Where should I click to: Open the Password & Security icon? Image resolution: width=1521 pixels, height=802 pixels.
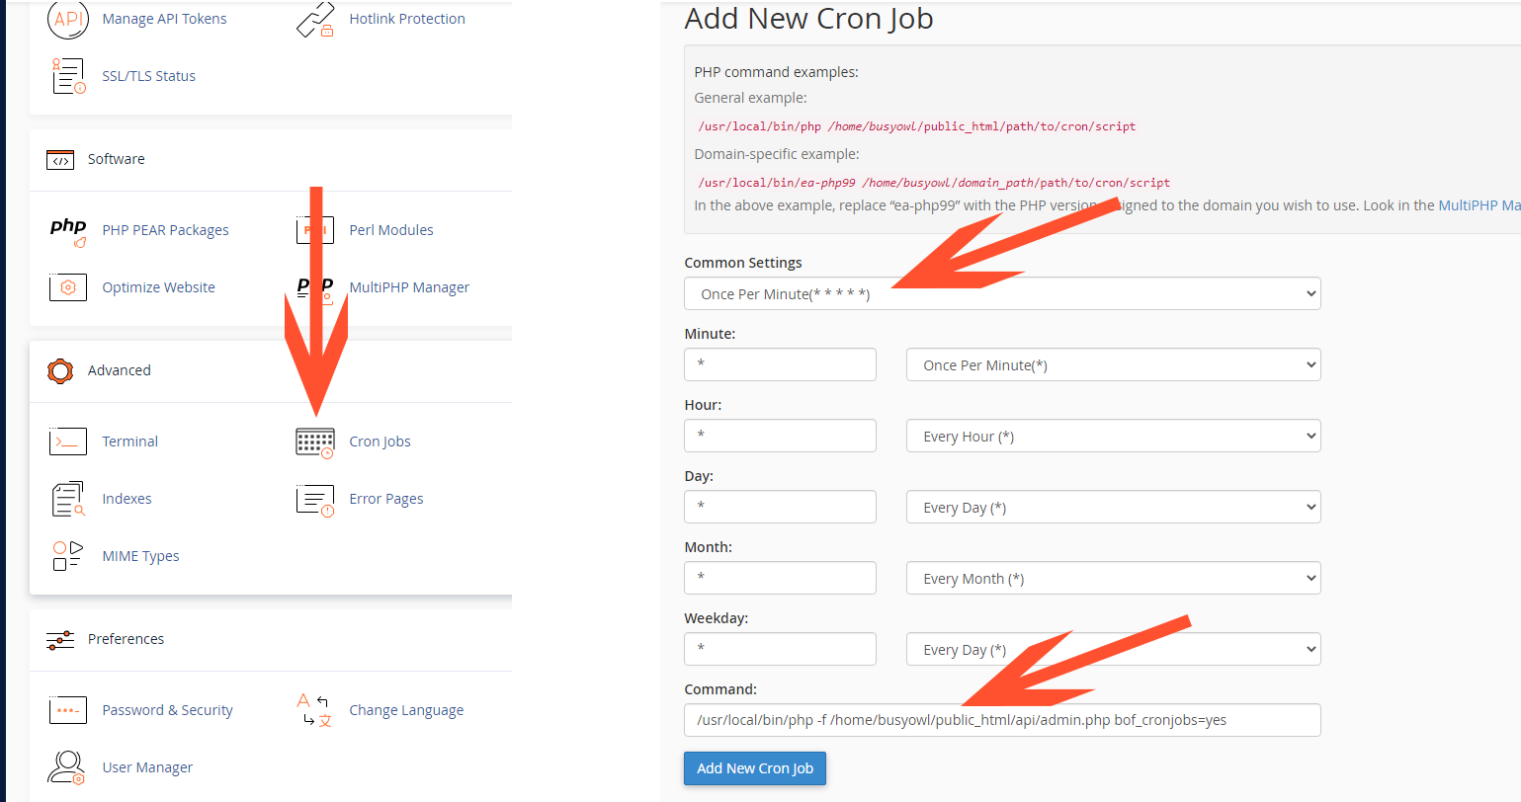point(68,710)
